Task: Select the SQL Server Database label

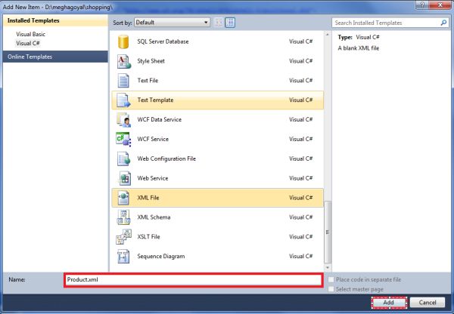Action: (163, 42)
